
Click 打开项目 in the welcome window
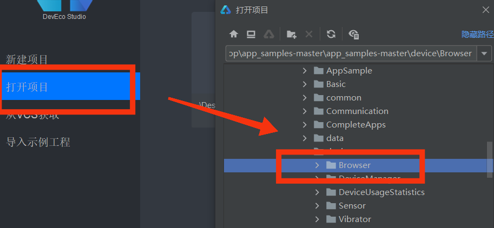(x=27, y=87)
